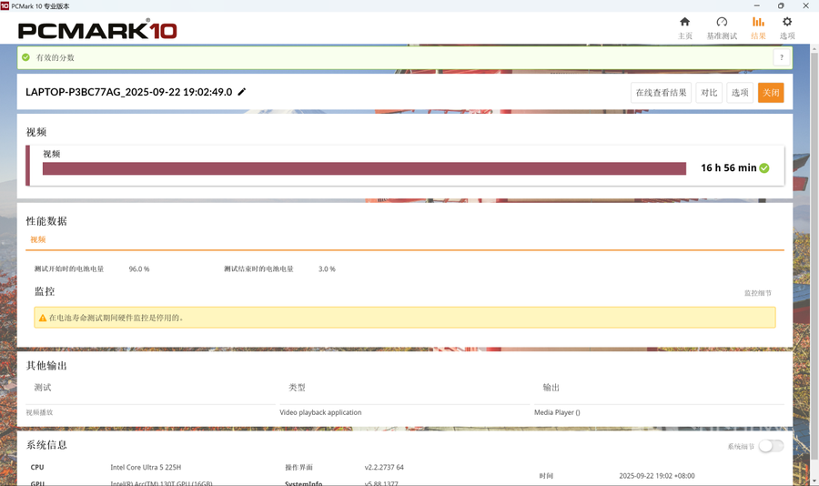Click the Home house icon

click(684, 23)
